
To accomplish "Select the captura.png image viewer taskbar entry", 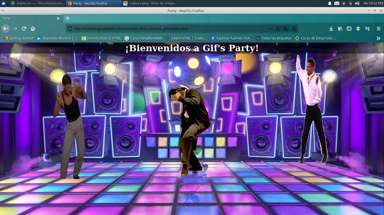I will (x=146, y=3).
